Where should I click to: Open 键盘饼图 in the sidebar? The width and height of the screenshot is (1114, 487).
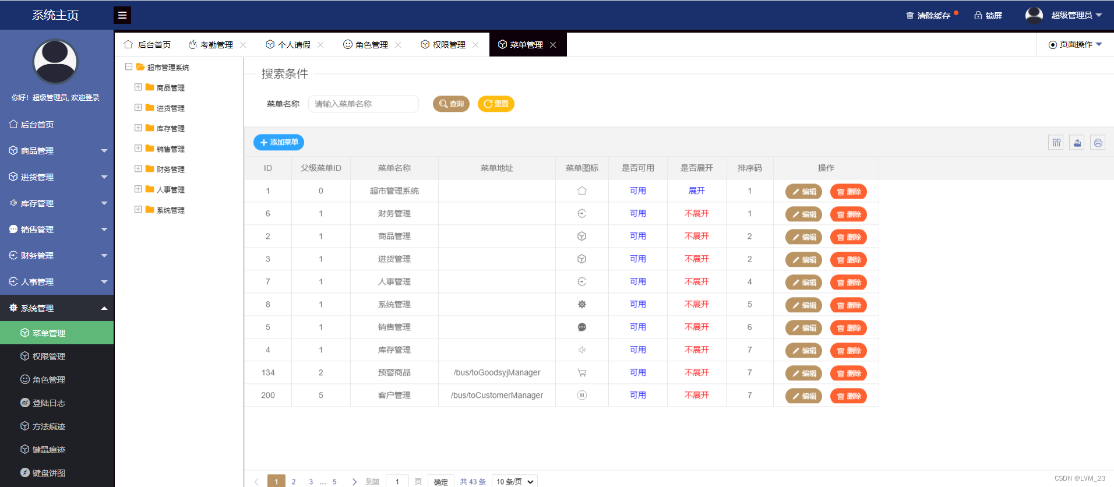point(57,473)
